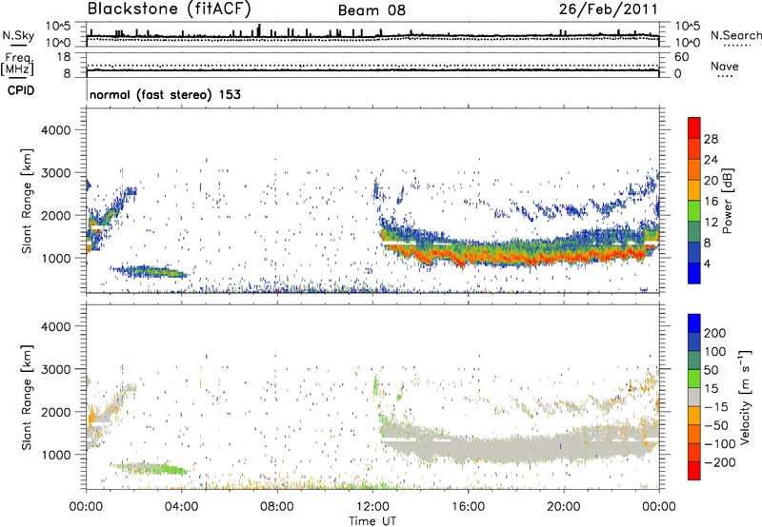Viewport: 762px width, 527px height.
Task: Click the '04:00' time axis tick label
Action: point(182,507)
